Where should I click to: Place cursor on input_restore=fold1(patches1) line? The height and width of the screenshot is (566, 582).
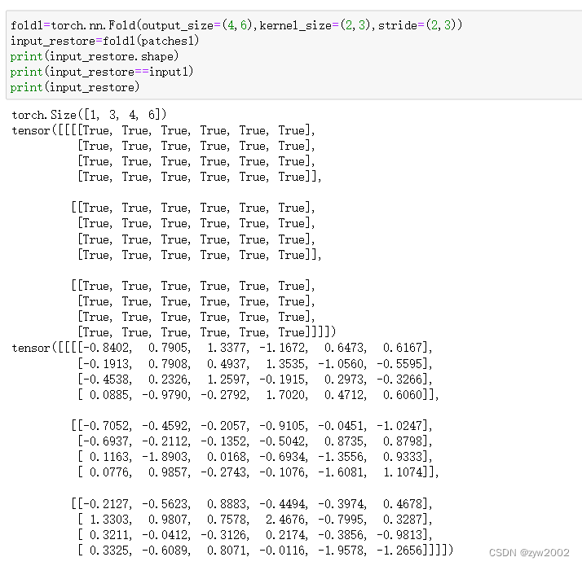click(104, 41)
